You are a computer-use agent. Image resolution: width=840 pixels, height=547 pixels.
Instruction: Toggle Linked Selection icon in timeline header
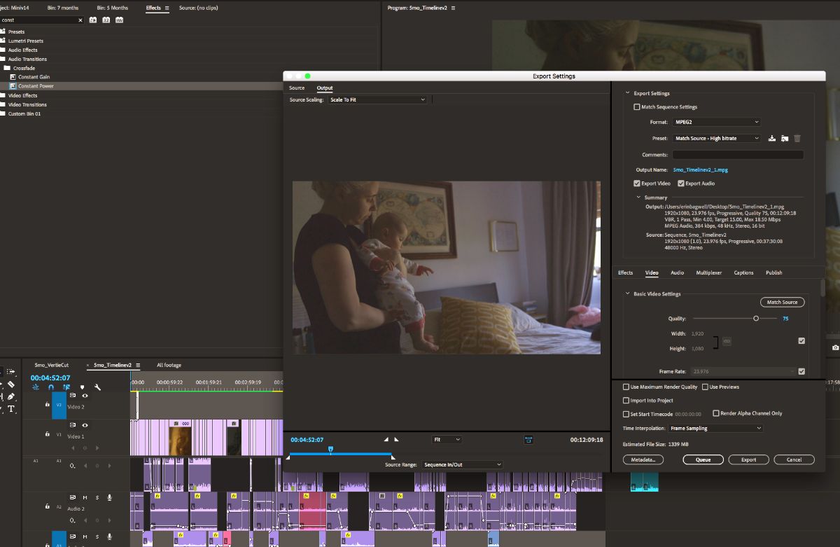point(66,387)
